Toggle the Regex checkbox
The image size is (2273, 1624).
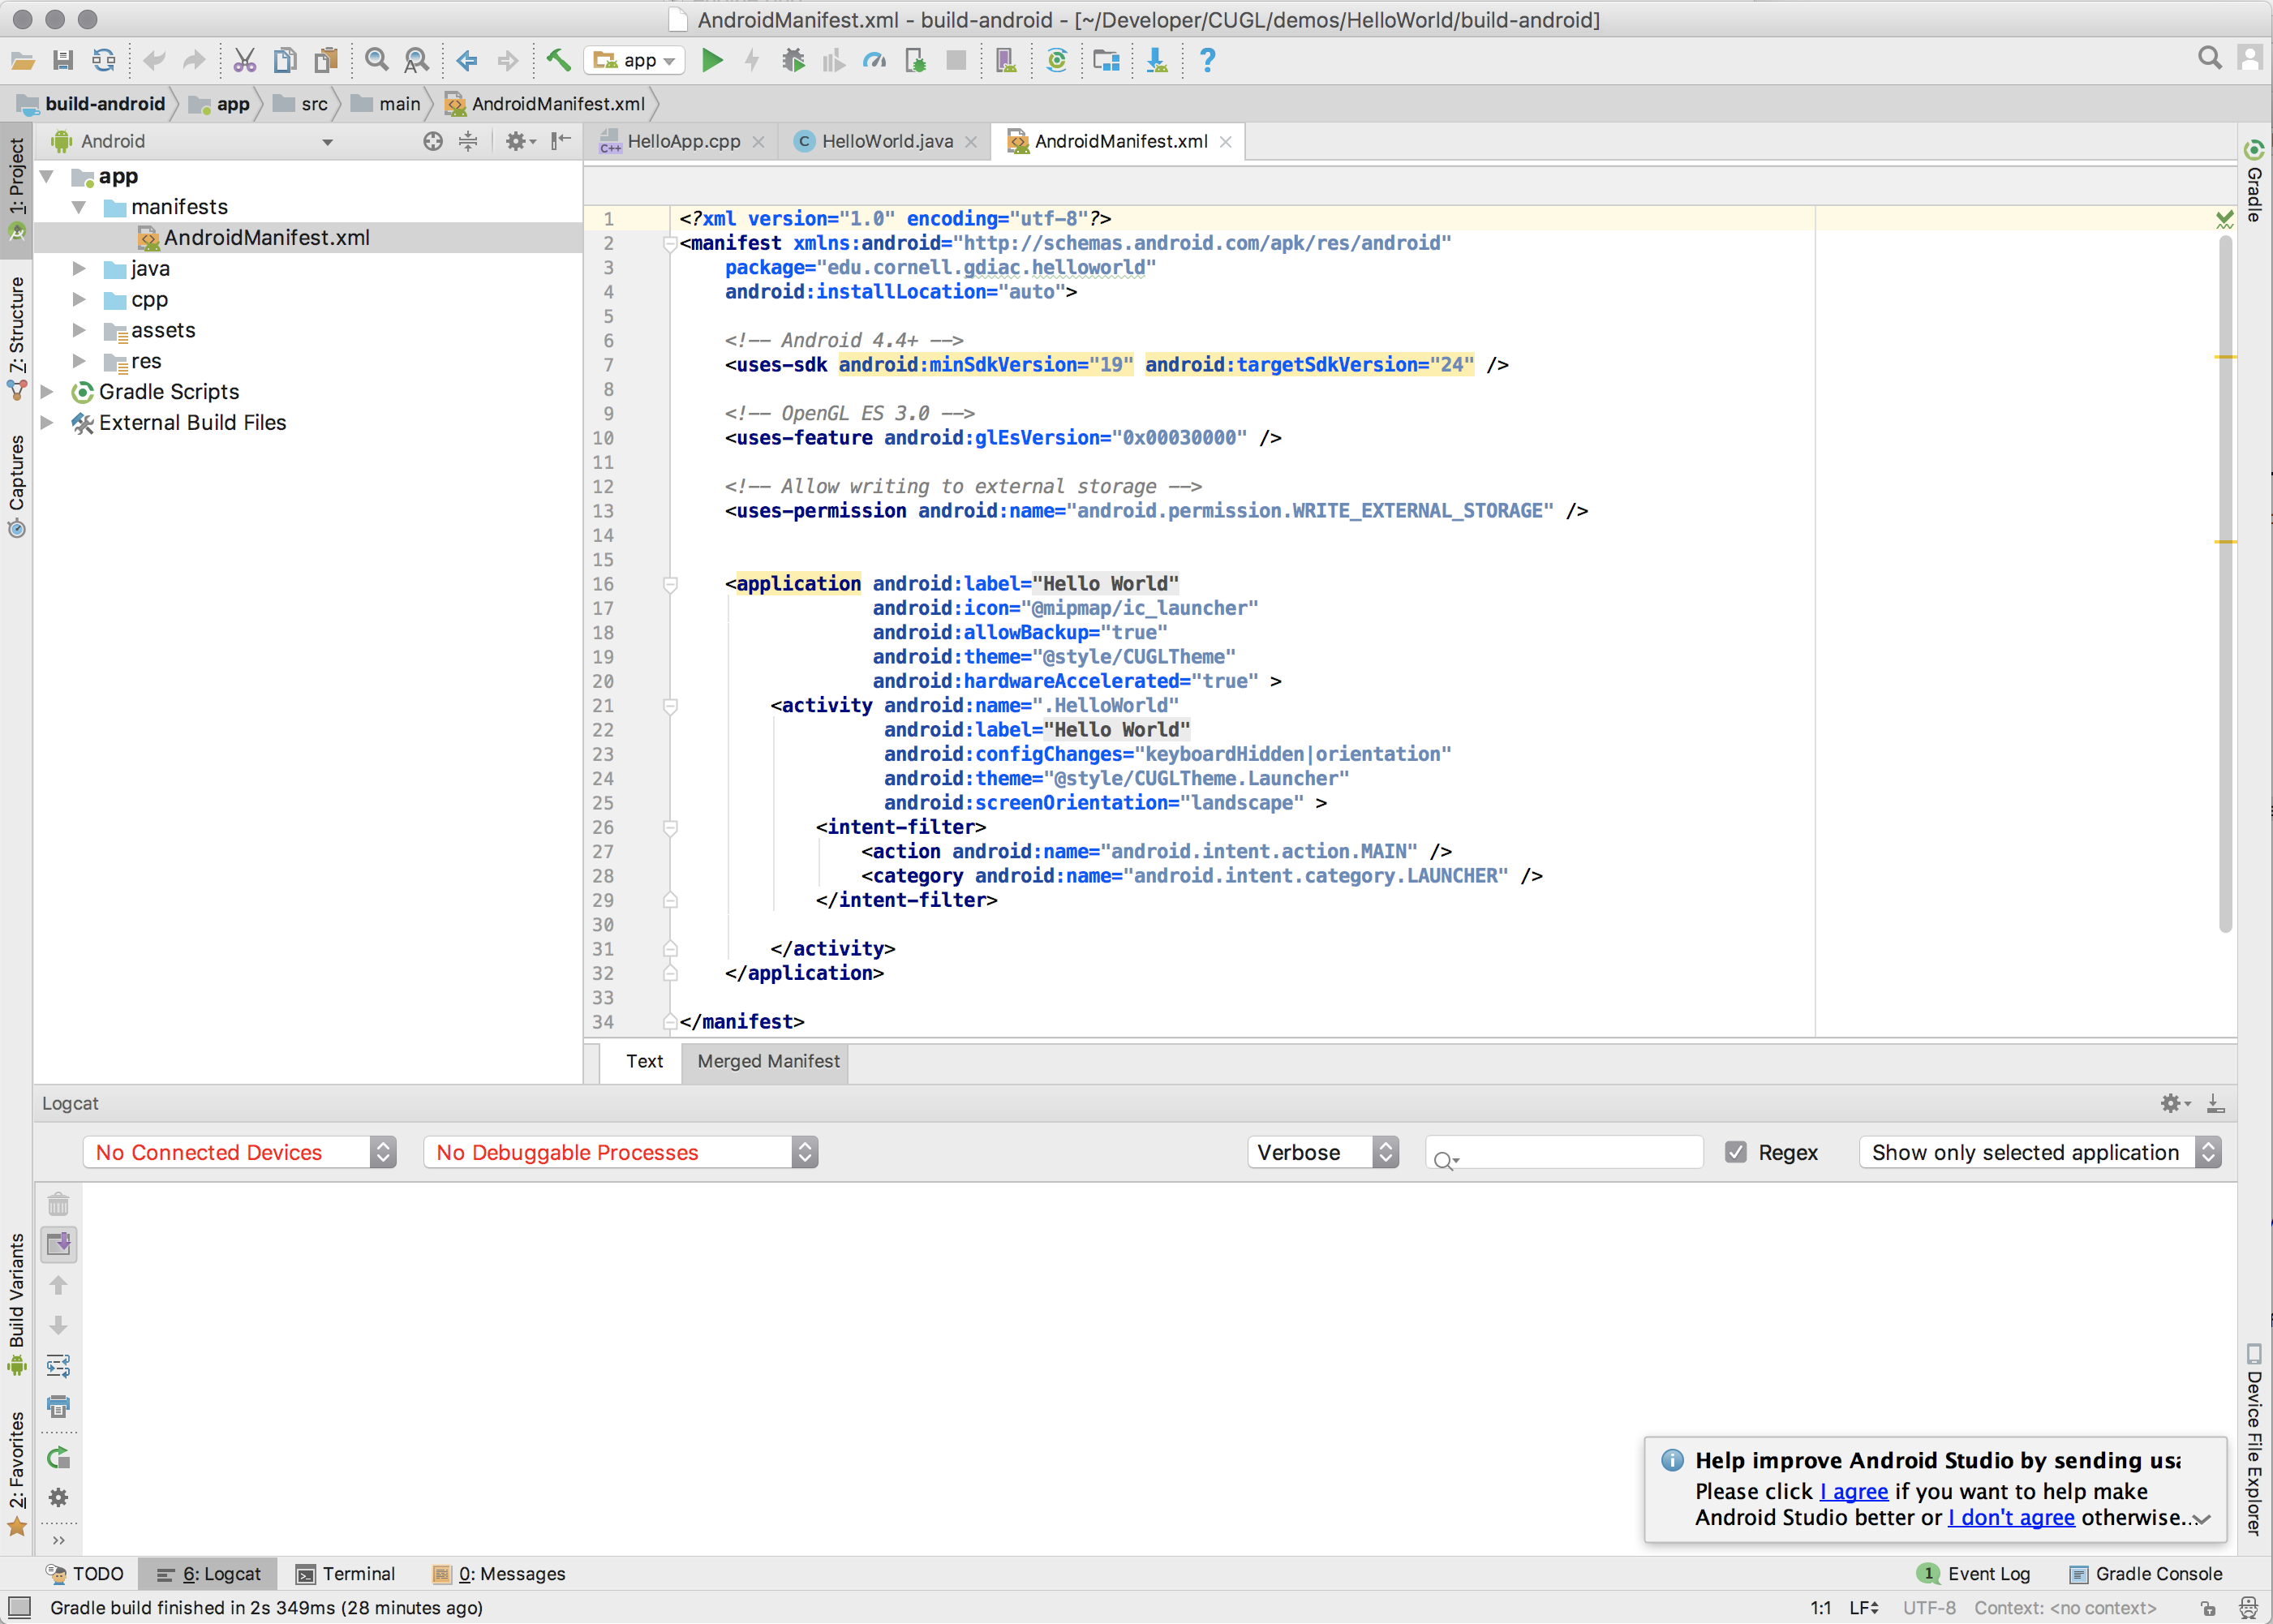(x=1736, y=1152)
